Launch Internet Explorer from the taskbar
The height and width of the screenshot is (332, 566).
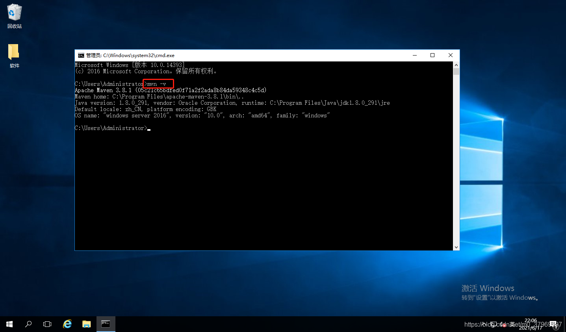[67, 324]
